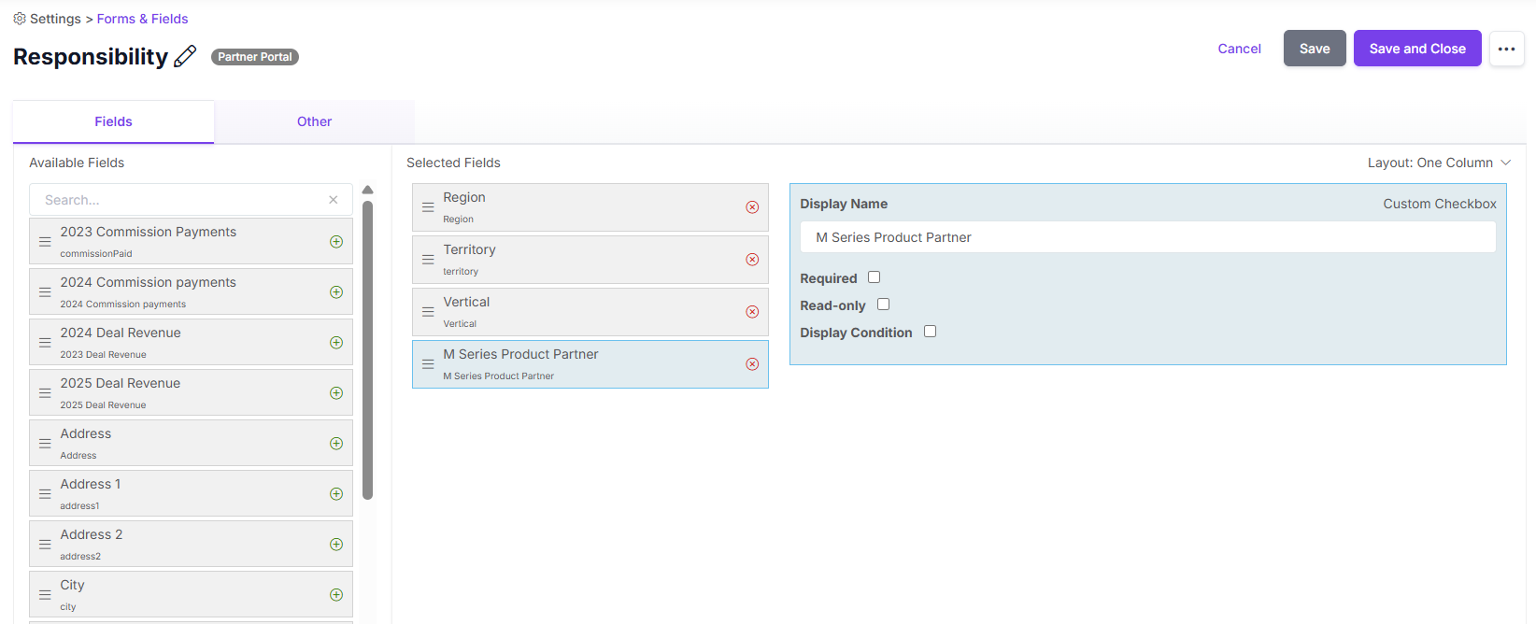The image size is (1536, 624).
Task: Toggle the Read-only checkbox
Action: pyautogui.click(x=884, y=305)
